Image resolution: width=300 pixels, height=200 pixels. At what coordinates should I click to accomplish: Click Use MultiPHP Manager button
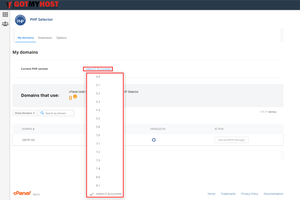point(231,140)
